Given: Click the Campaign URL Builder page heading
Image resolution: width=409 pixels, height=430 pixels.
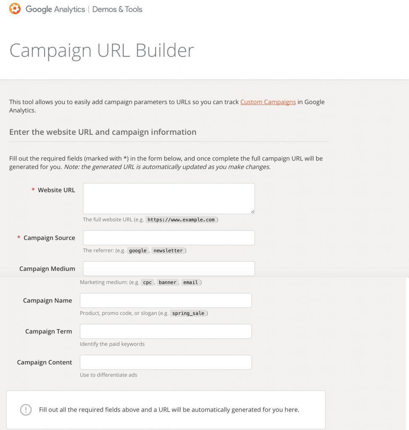Looking at the screenshot, I should [x=102, y=51].
